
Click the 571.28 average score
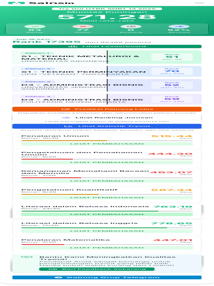click(x=107, y=17)
